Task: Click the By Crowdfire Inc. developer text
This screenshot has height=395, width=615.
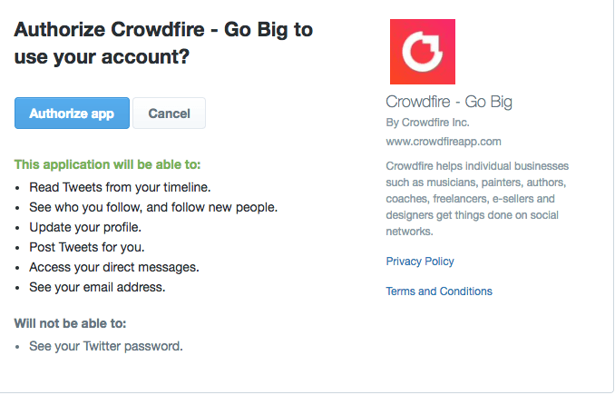Action: [x=427, y=123]
